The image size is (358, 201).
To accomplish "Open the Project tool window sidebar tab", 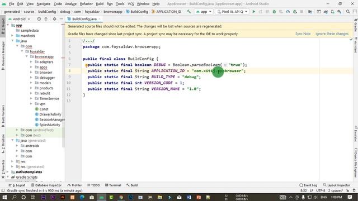I will point(3,26).
